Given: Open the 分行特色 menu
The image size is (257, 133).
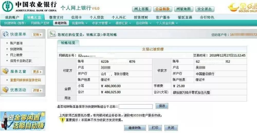Looking at the screenshot, I should 207,17.
